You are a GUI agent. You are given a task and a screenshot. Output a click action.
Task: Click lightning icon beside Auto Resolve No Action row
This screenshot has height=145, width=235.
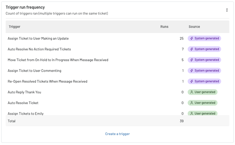192,49
